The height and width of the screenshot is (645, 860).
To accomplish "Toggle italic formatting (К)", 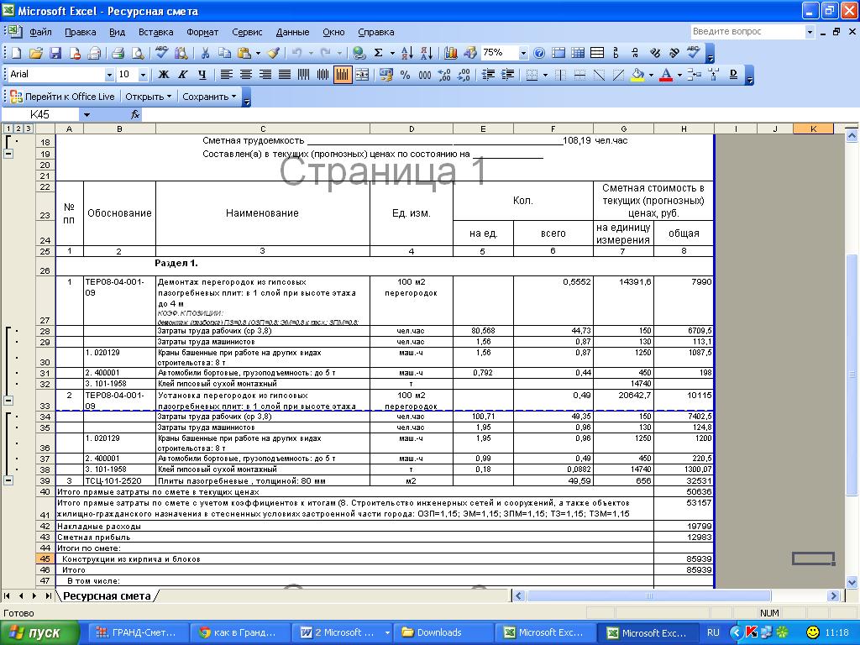I will (x=181, y=75).
